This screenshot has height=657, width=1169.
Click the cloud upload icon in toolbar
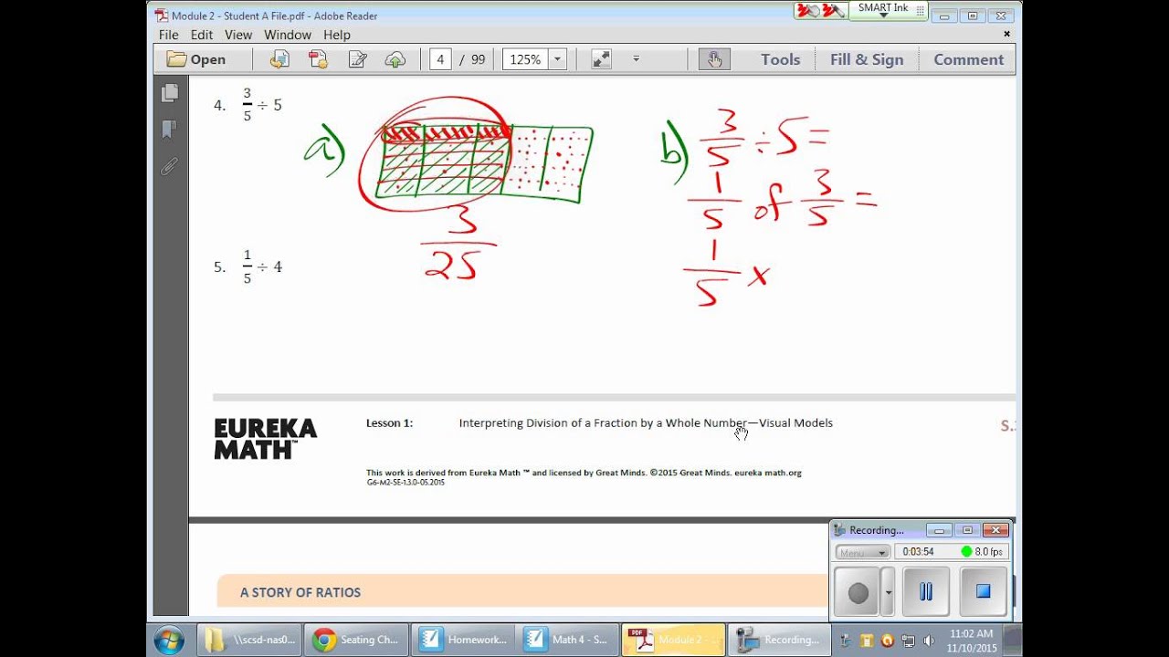tap(395, 59)
